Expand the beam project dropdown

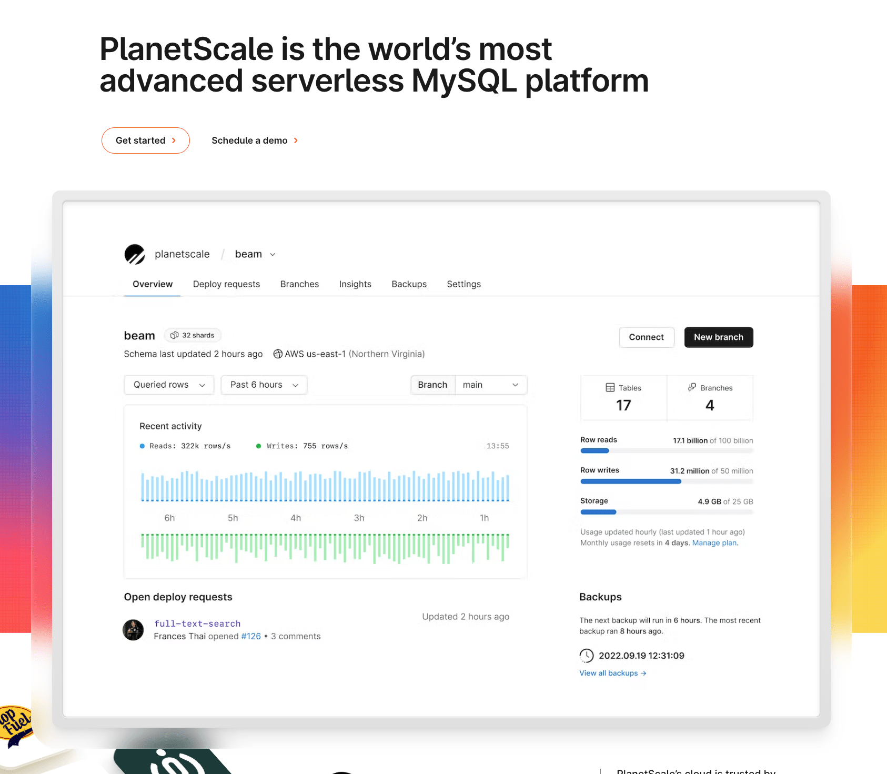tap(273, 254)
